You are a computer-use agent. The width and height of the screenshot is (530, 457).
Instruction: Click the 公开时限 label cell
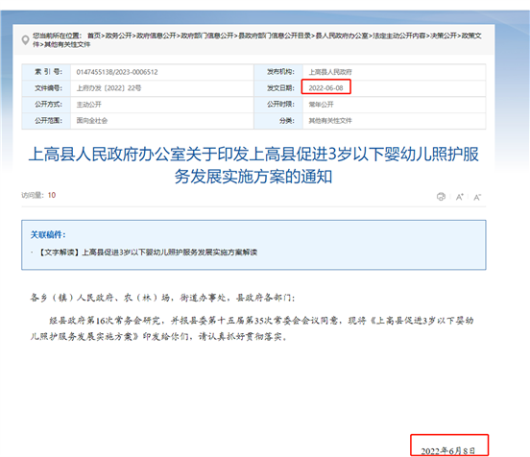pos(278,105)
